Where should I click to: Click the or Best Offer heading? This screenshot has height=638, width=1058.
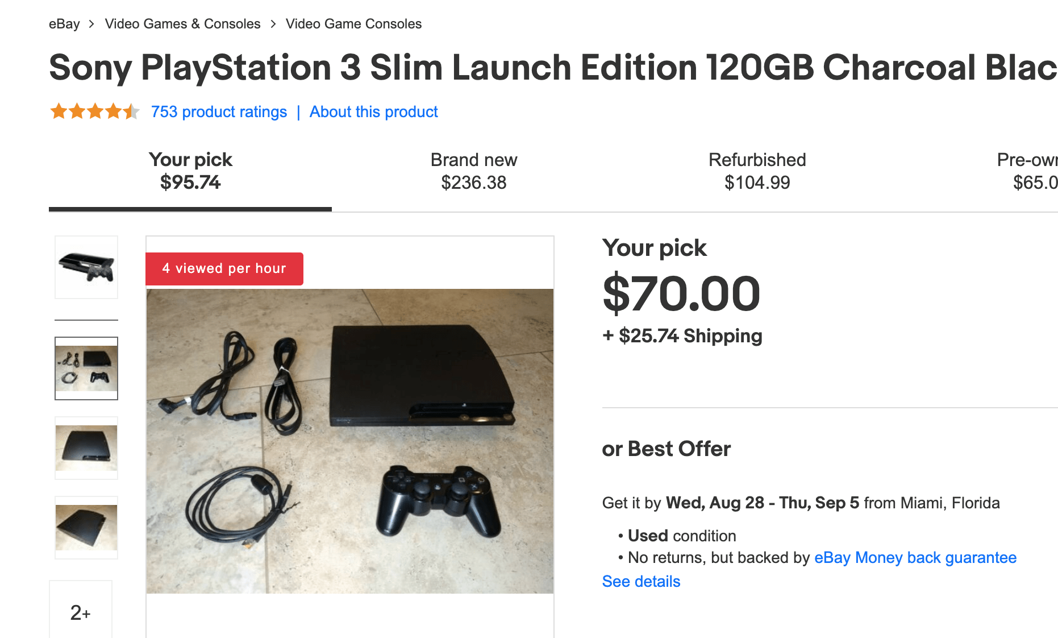click(x=666, y=449)
